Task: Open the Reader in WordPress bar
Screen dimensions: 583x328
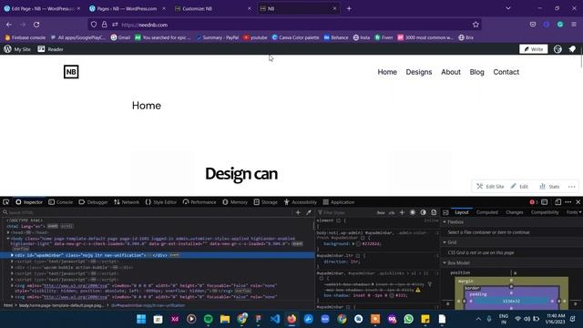Action: [51, 49]
